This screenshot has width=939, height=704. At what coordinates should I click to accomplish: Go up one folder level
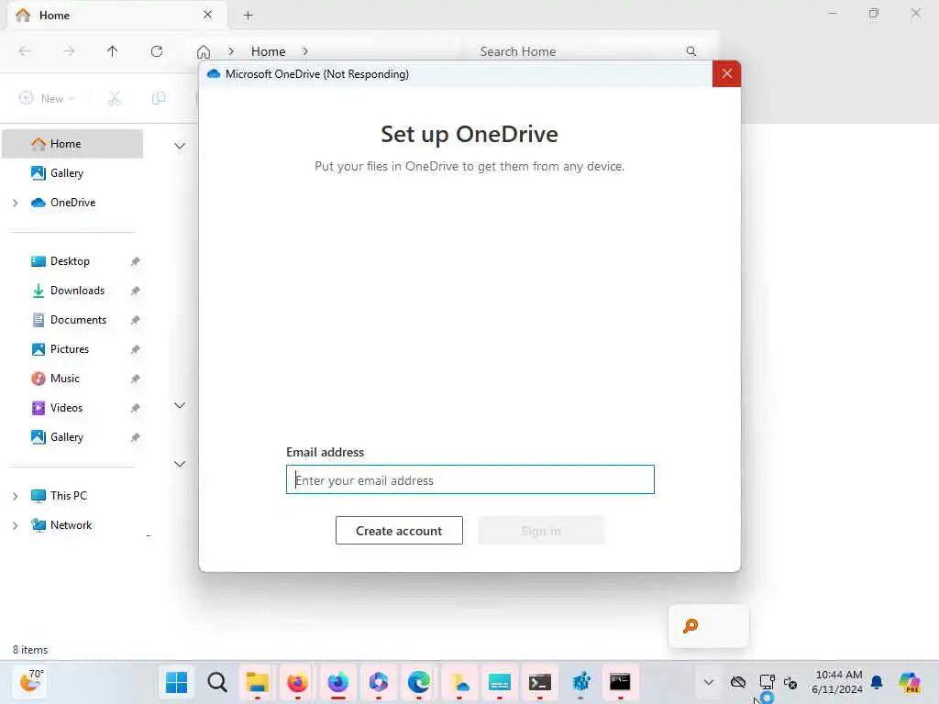click(112, 51)
